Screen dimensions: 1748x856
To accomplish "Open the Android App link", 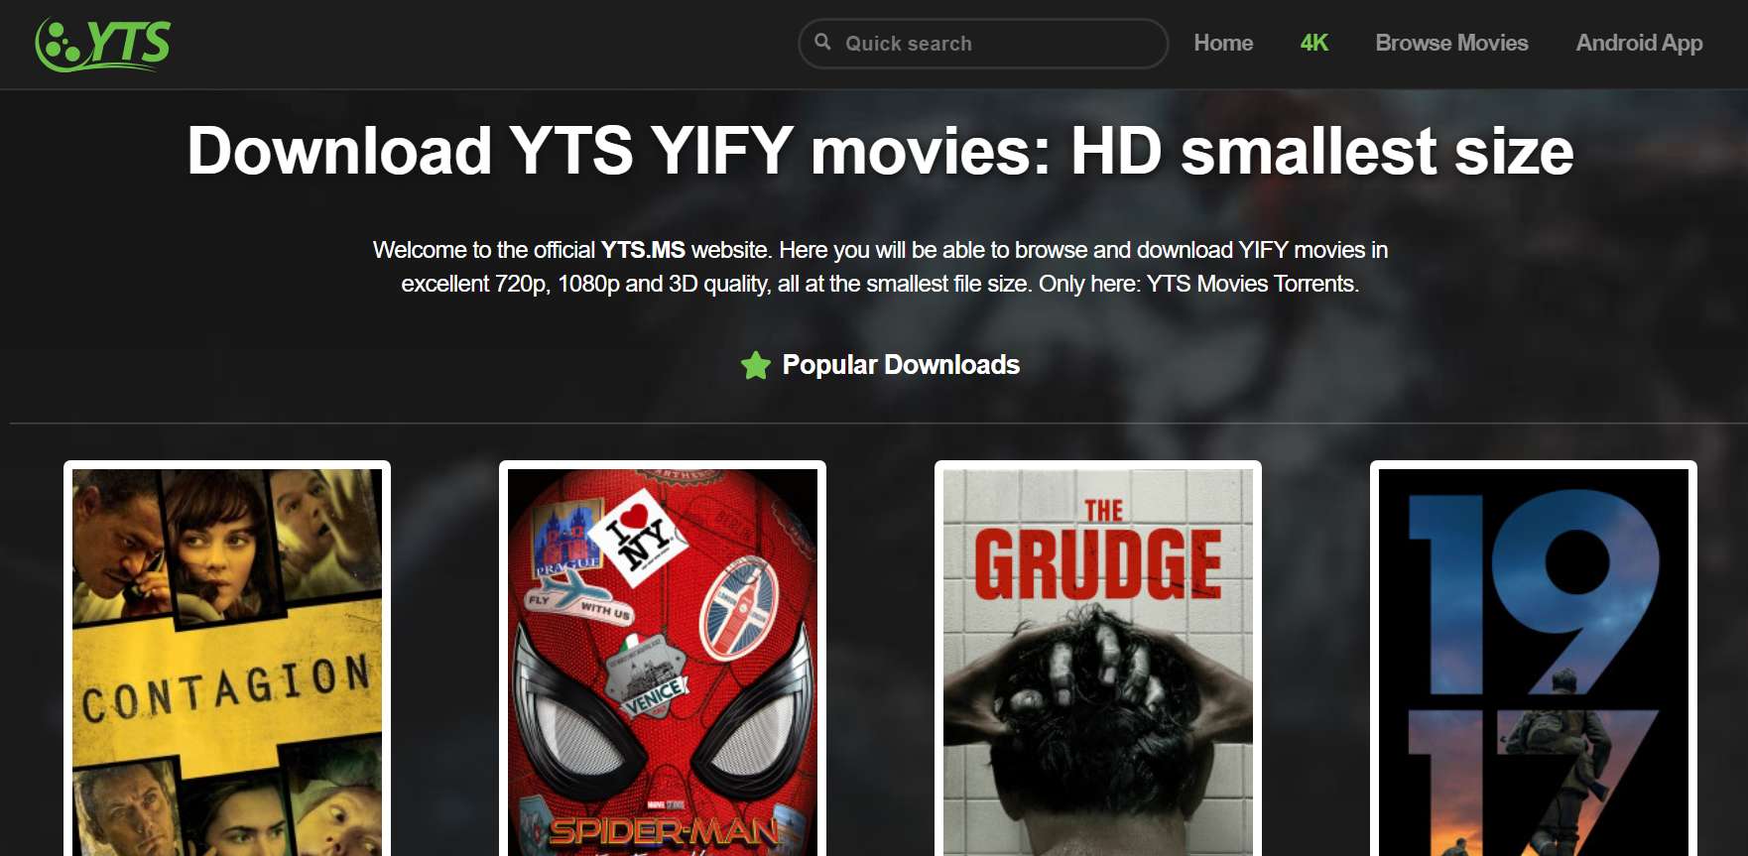I will point(1639,43).
